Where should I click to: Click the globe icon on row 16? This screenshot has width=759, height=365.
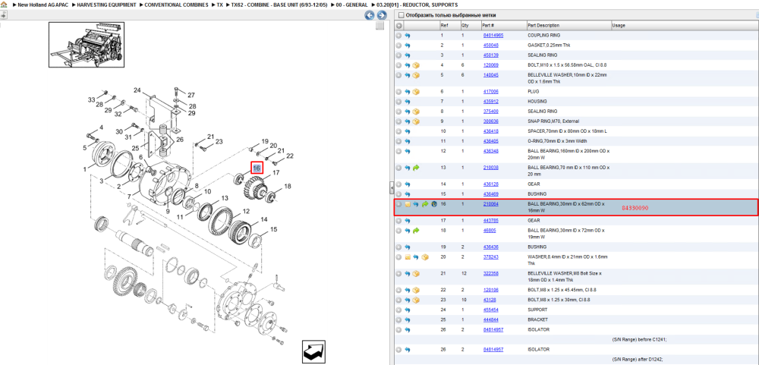[x=433, y=204]
